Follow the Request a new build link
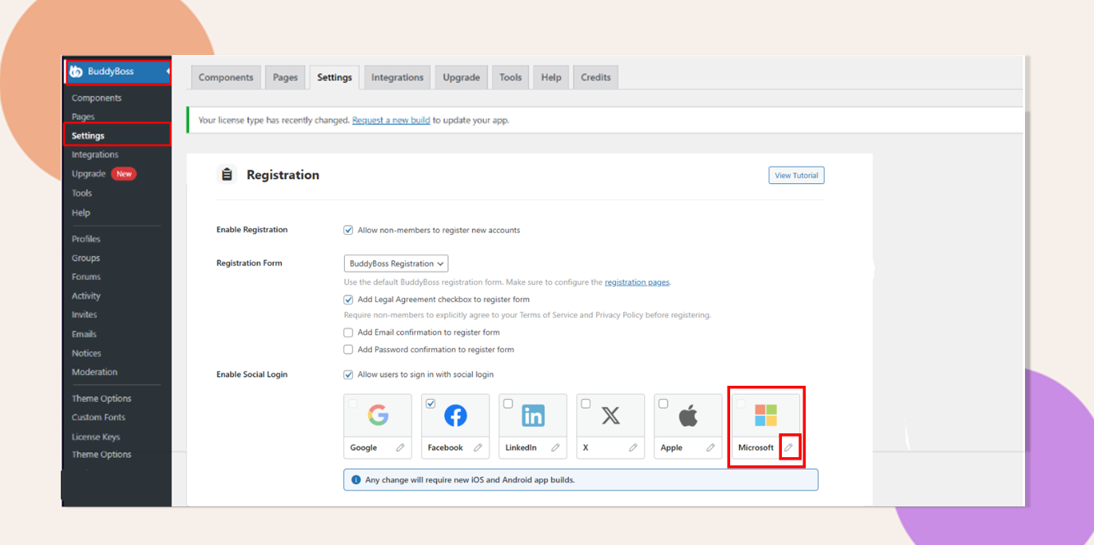The width and height of the screenshot is (1094, 545). click(x=391, y=120)
